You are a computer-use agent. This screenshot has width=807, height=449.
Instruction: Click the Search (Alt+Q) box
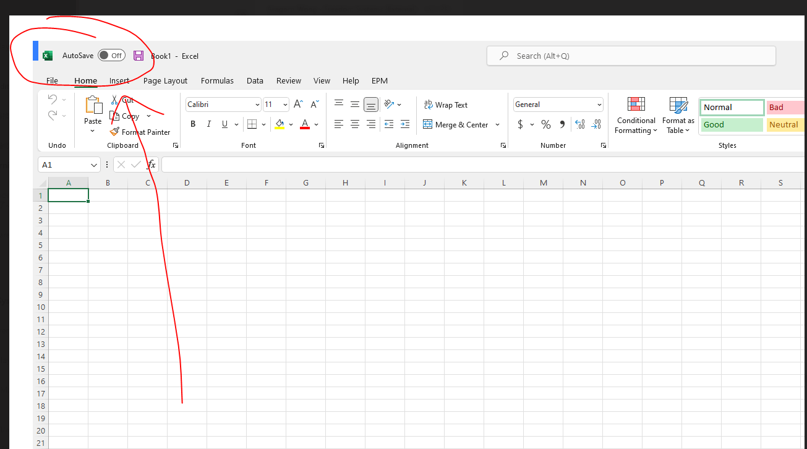point(631,56)
